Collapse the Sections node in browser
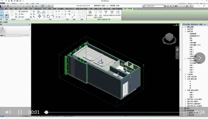This screenshot has width=208, height=119. pos(186,90)
